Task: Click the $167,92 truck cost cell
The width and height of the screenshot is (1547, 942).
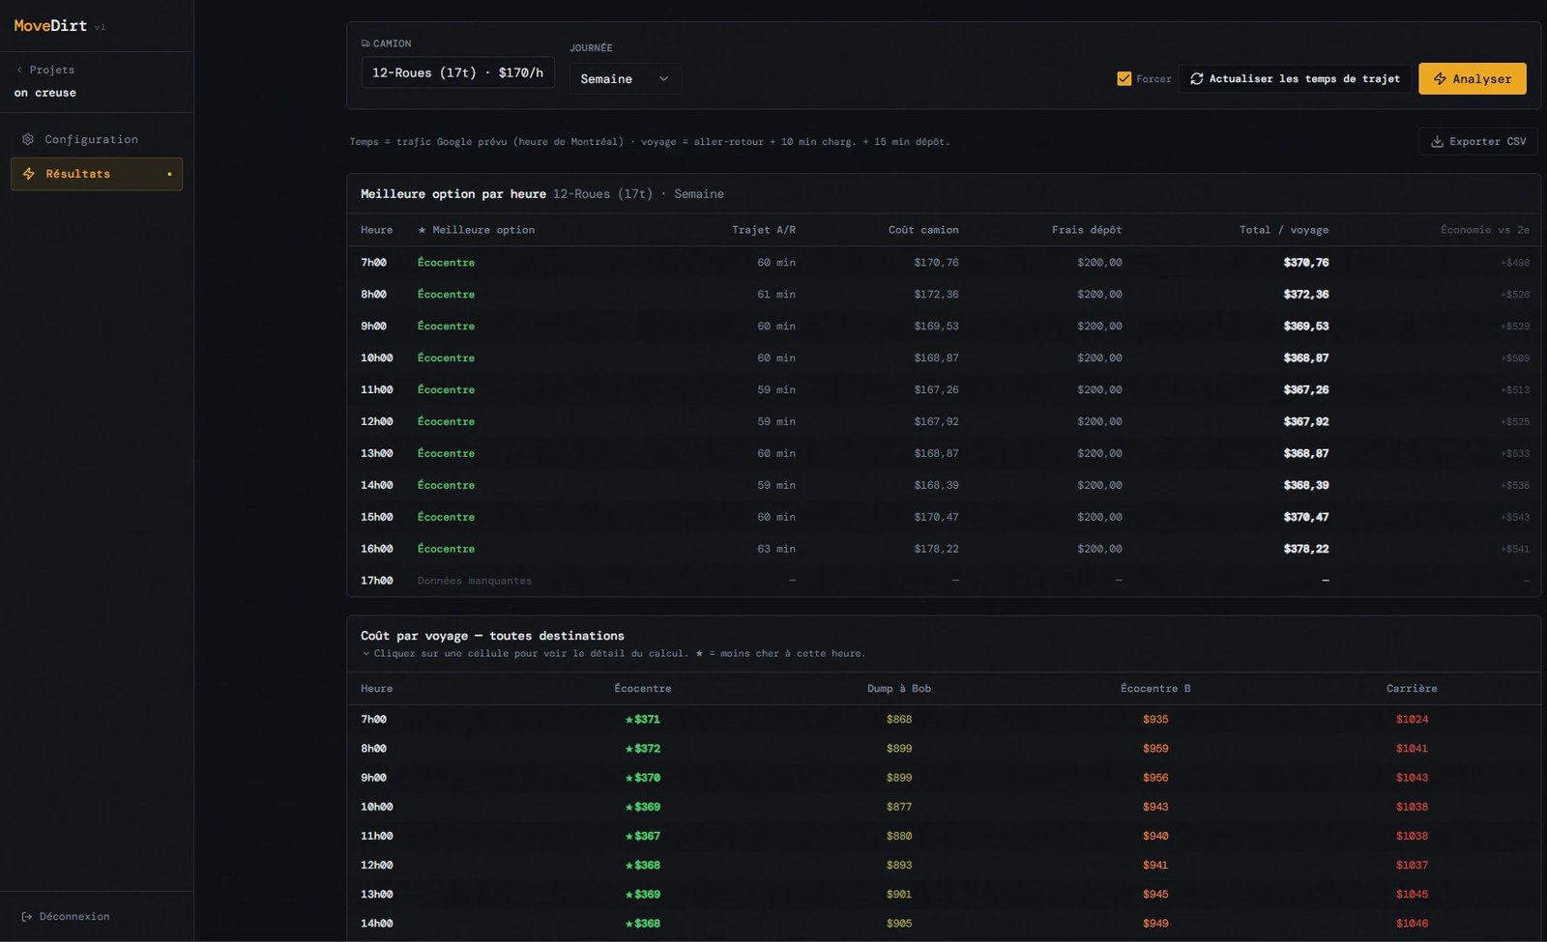Action: 937,421
